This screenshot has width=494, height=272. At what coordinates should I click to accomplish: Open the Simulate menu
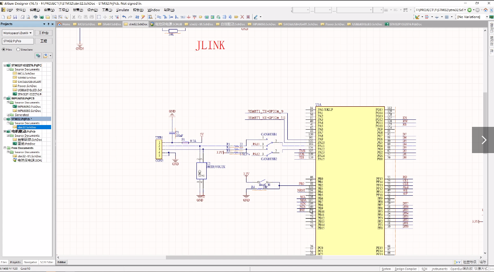(x=122, y=10)
